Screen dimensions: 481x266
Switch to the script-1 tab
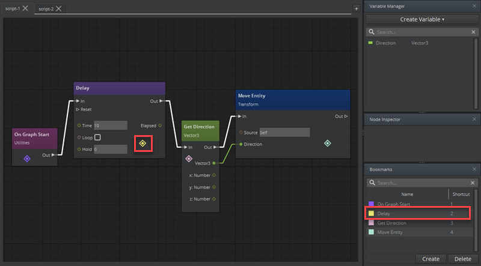coord(12,9)
